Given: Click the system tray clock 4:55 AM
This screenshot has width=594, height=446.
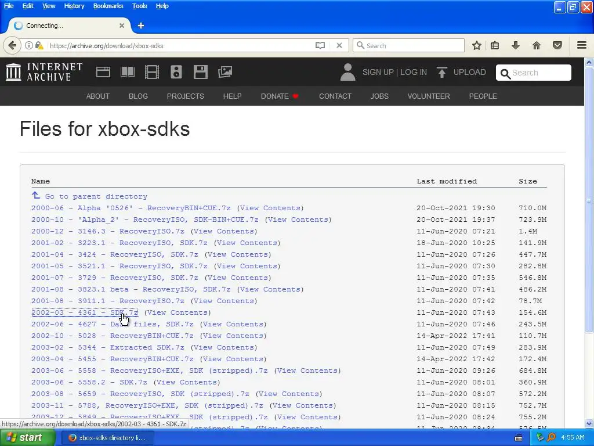Looking at the screenshot, I should coord(573,437).
